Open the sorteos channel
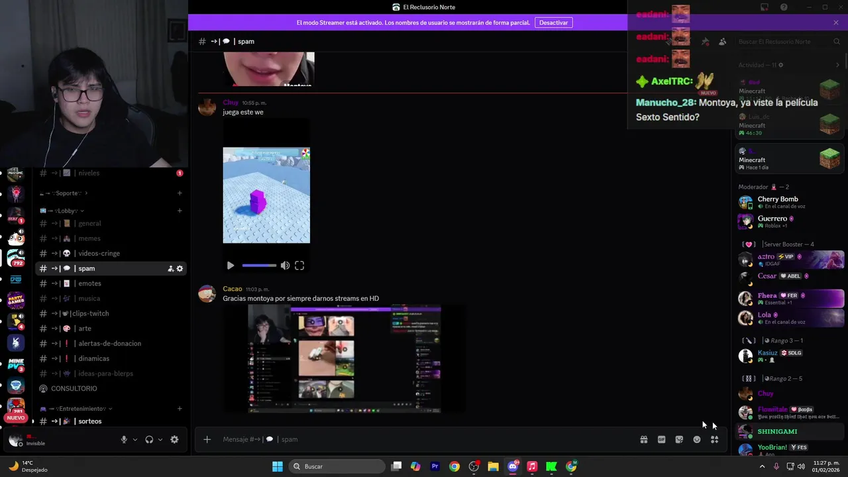Screen dimensions: 848x477 point(110,421)
